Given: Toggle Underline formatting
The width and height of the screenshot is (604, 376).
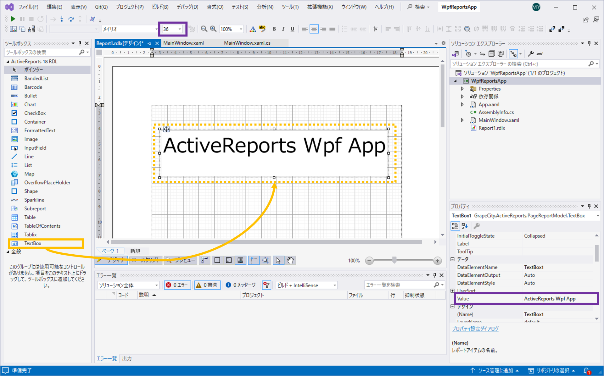Looking at the screenshot, I should [x=292, y=29].
